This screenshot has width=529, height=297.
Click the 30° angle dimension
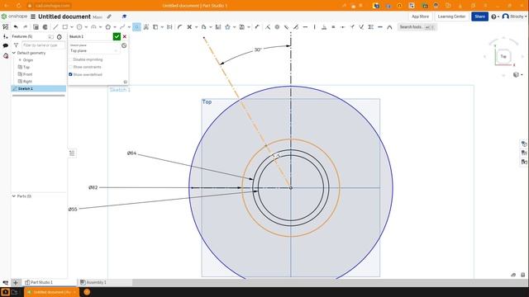tap(258, 49)
